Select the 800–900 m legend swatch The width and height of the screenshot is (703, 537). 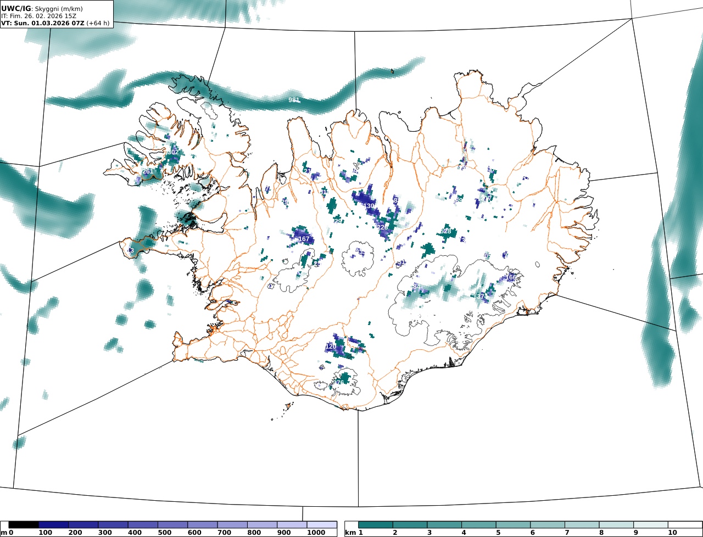[262, 525]
